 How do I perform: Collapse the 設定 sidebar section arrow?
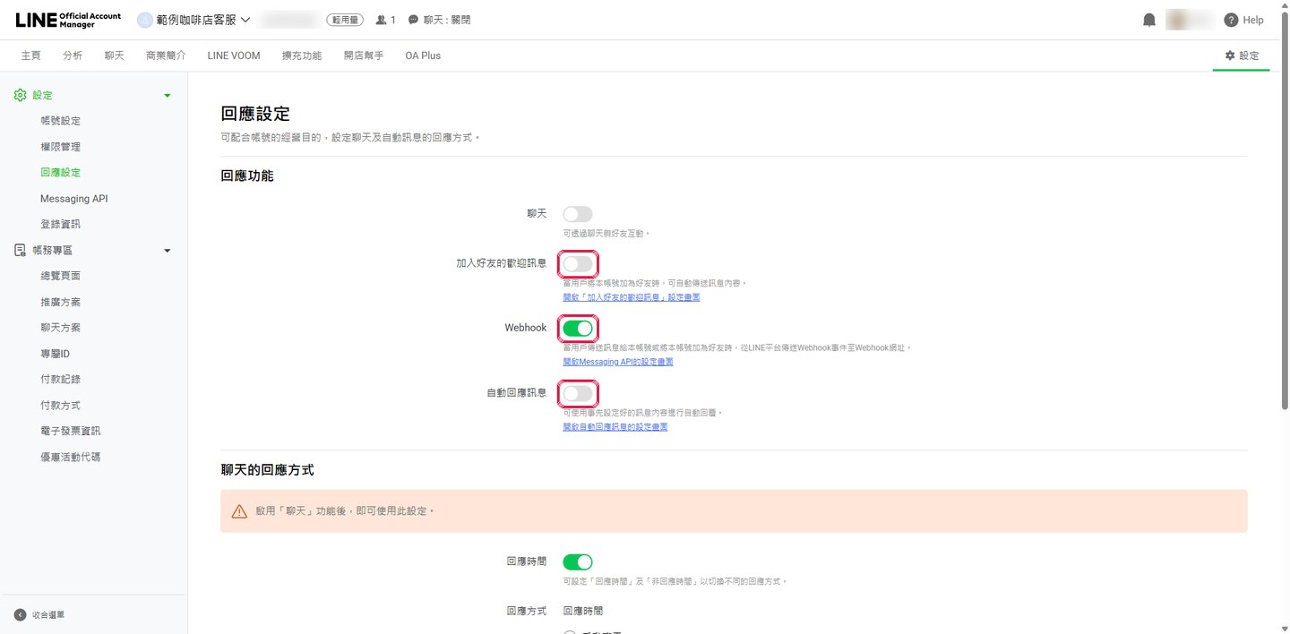[167, 95]
